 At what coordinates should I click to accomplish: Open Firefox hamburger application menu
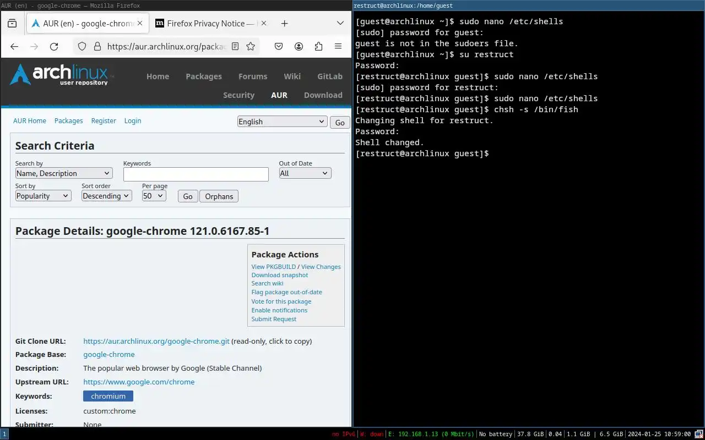coord(338,47)
